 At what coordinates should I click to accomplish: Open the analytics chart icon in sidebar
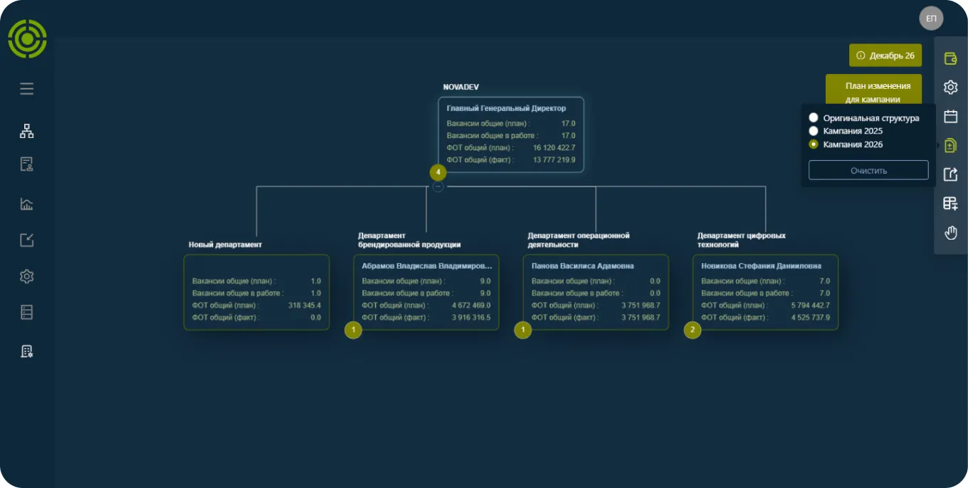27,204
